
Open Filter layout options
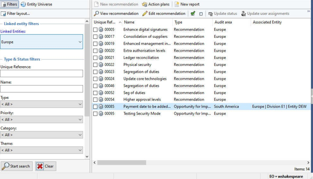pyautogui.click(x=15, y=14)
